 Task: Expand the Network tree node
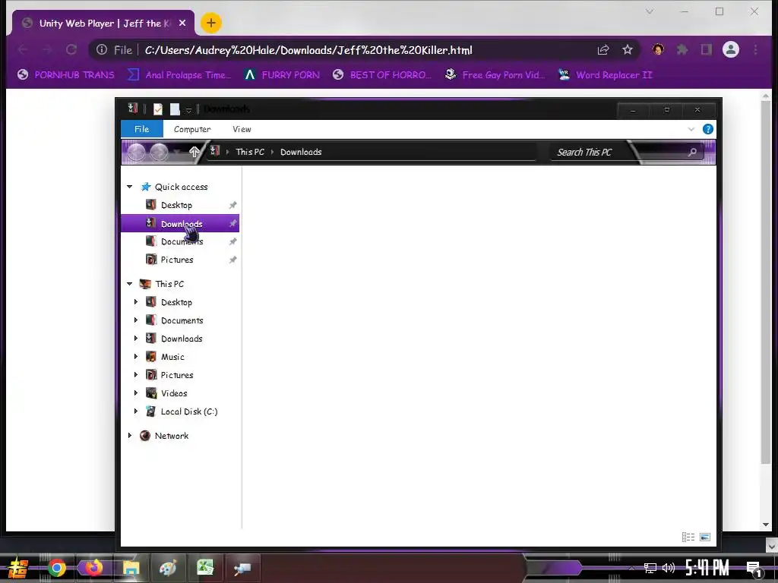pyautogui.click(x=129, y=435)
